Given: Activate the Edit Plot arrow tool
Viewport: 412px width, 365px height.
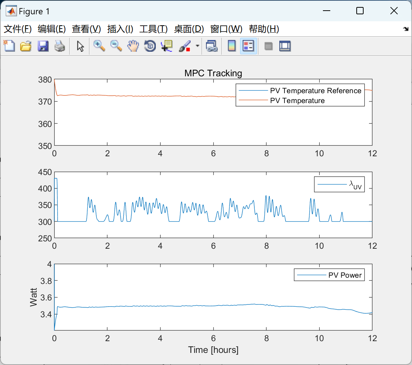Looking at the screenshot, I should 80,46.
